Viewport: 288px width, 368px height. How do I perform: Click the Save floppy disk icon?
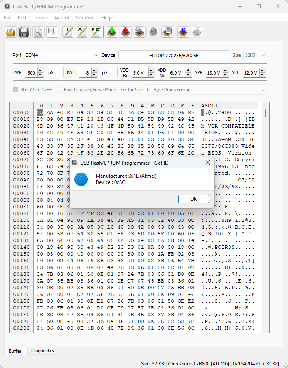24,32
